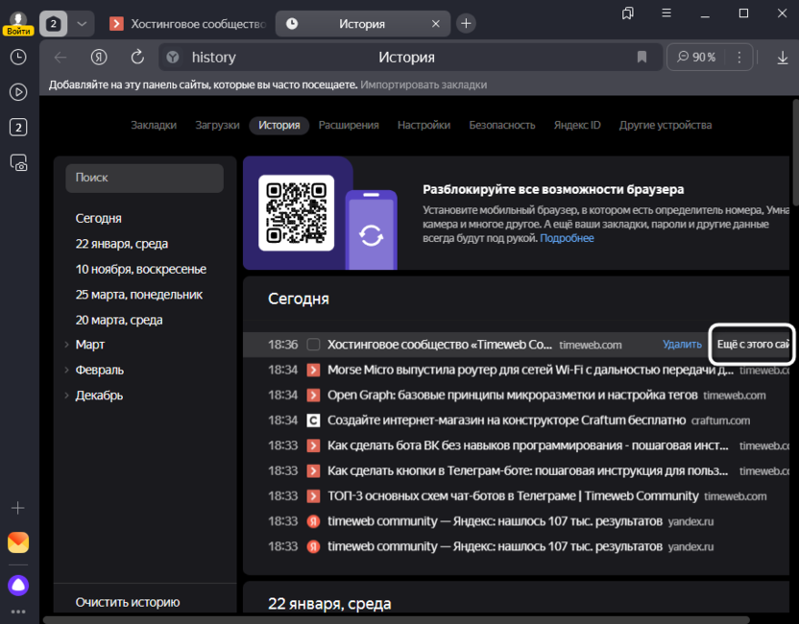Open Yandex Mail from the sidebar

(x=18, y=543)
